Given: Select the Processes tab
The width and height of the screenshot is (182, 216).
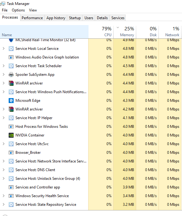Looking at the screenshot, I should click(x=10, y=18).
